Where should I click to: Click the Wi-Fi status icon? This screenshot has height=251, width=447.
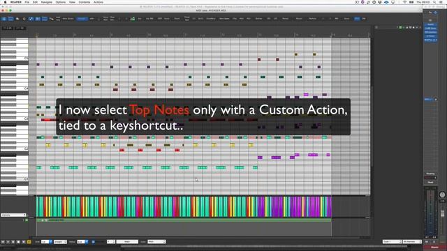[x=404, y=2]
